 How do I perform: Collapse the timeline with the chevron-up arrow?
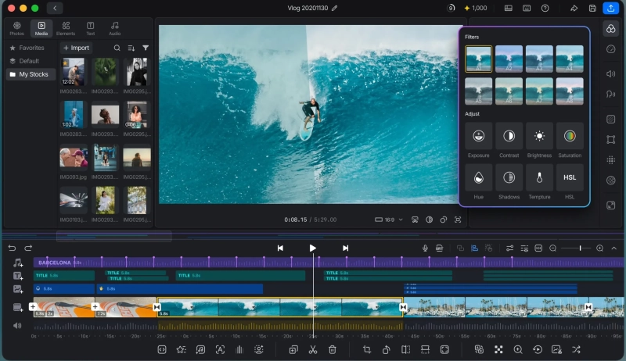click(614, 248)
